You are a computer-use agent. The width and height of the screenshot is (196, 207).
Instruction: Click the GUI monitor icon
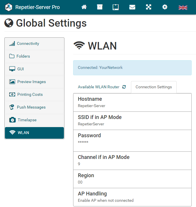pyautogui.click(x=12, y=69)
